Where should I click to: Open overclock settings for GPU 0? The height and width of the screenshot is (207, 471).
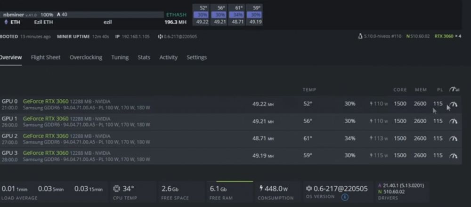[453, 104]
